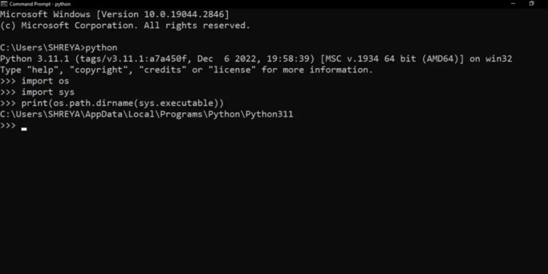This screenshot has height=274, width=548.
Task: Restore down the Command Prompt window
Action: pyautogui.click(x=532, y=4)
